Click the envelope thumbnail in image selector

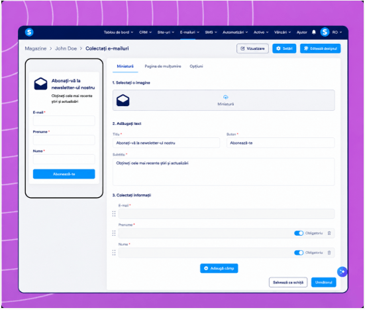click(x=123, y=100)
